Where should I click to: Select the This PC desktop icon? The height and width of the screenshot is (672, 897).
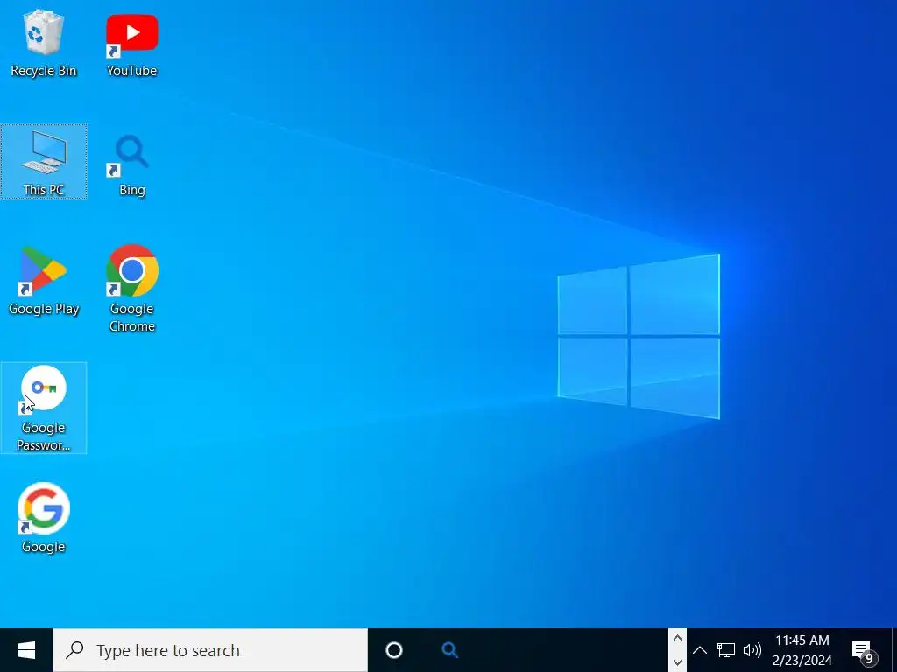(x=44, y=162)
